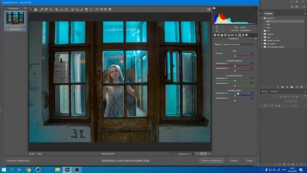Image resolution: width=307 pixels, height=173 pixels.
Task: Expand the 'для сайта' action set folder
Action: click(x=262, y=44)
